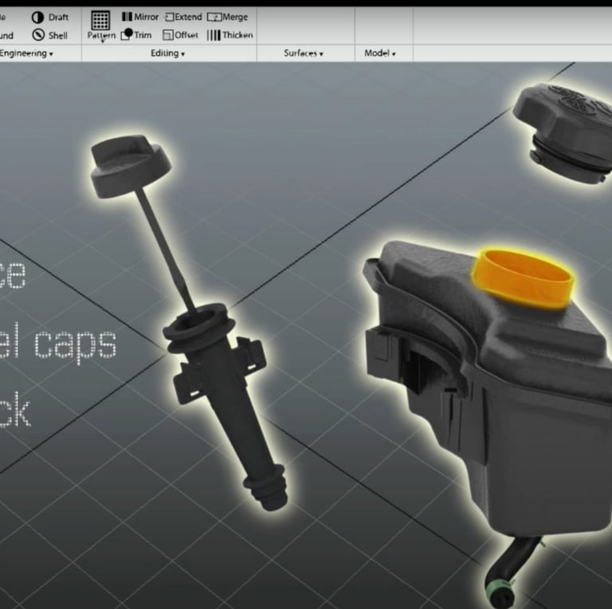Expand the Surfaces group dropdown
This screenshot has height=609, width=612.
click(304, 53)
